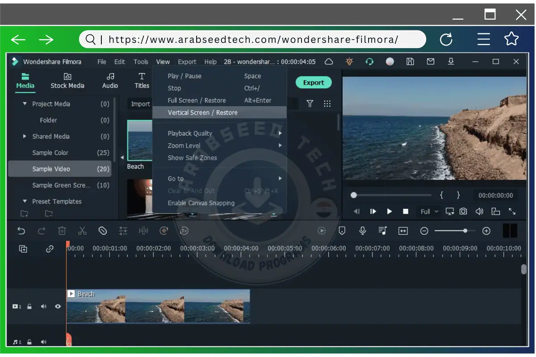Split the clip with the scissors tool

click(x=82, y=231)
